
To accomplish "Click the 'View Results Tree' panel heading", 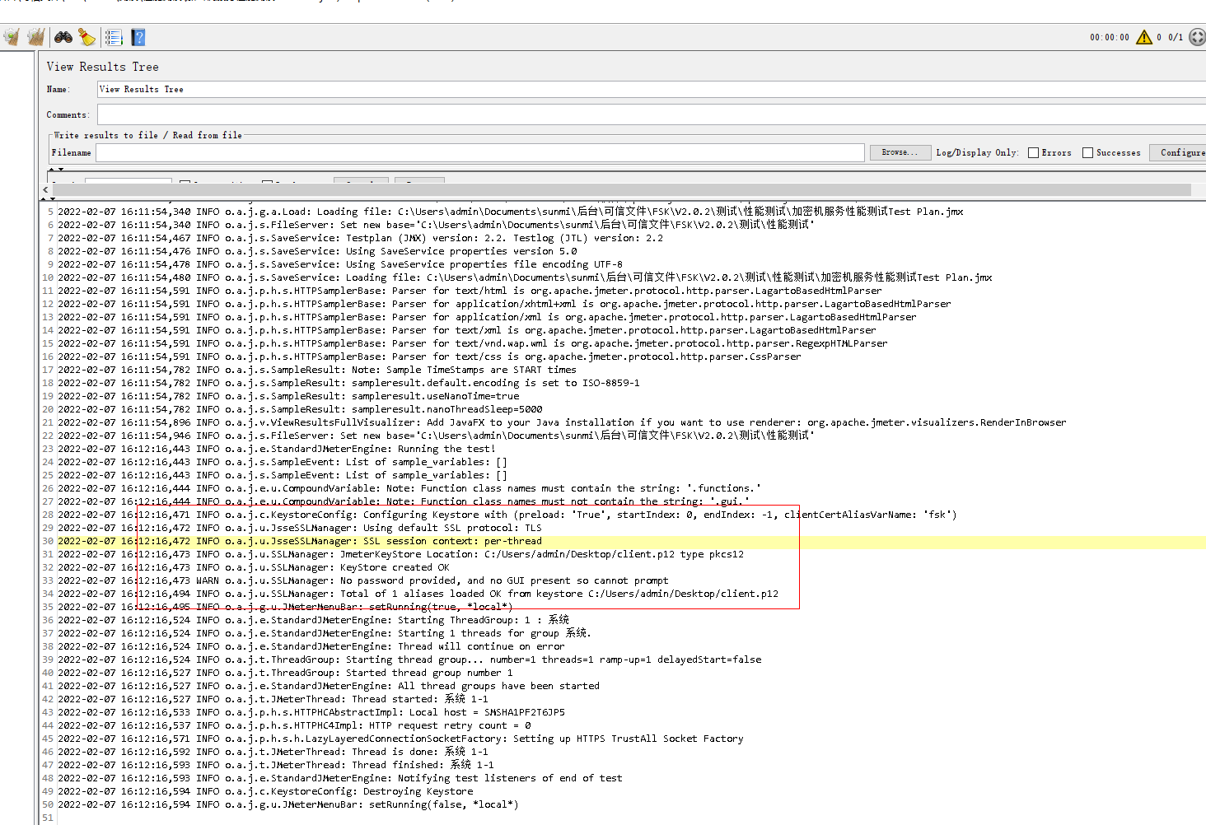I will pyautogui.click(x=103, y=67).
